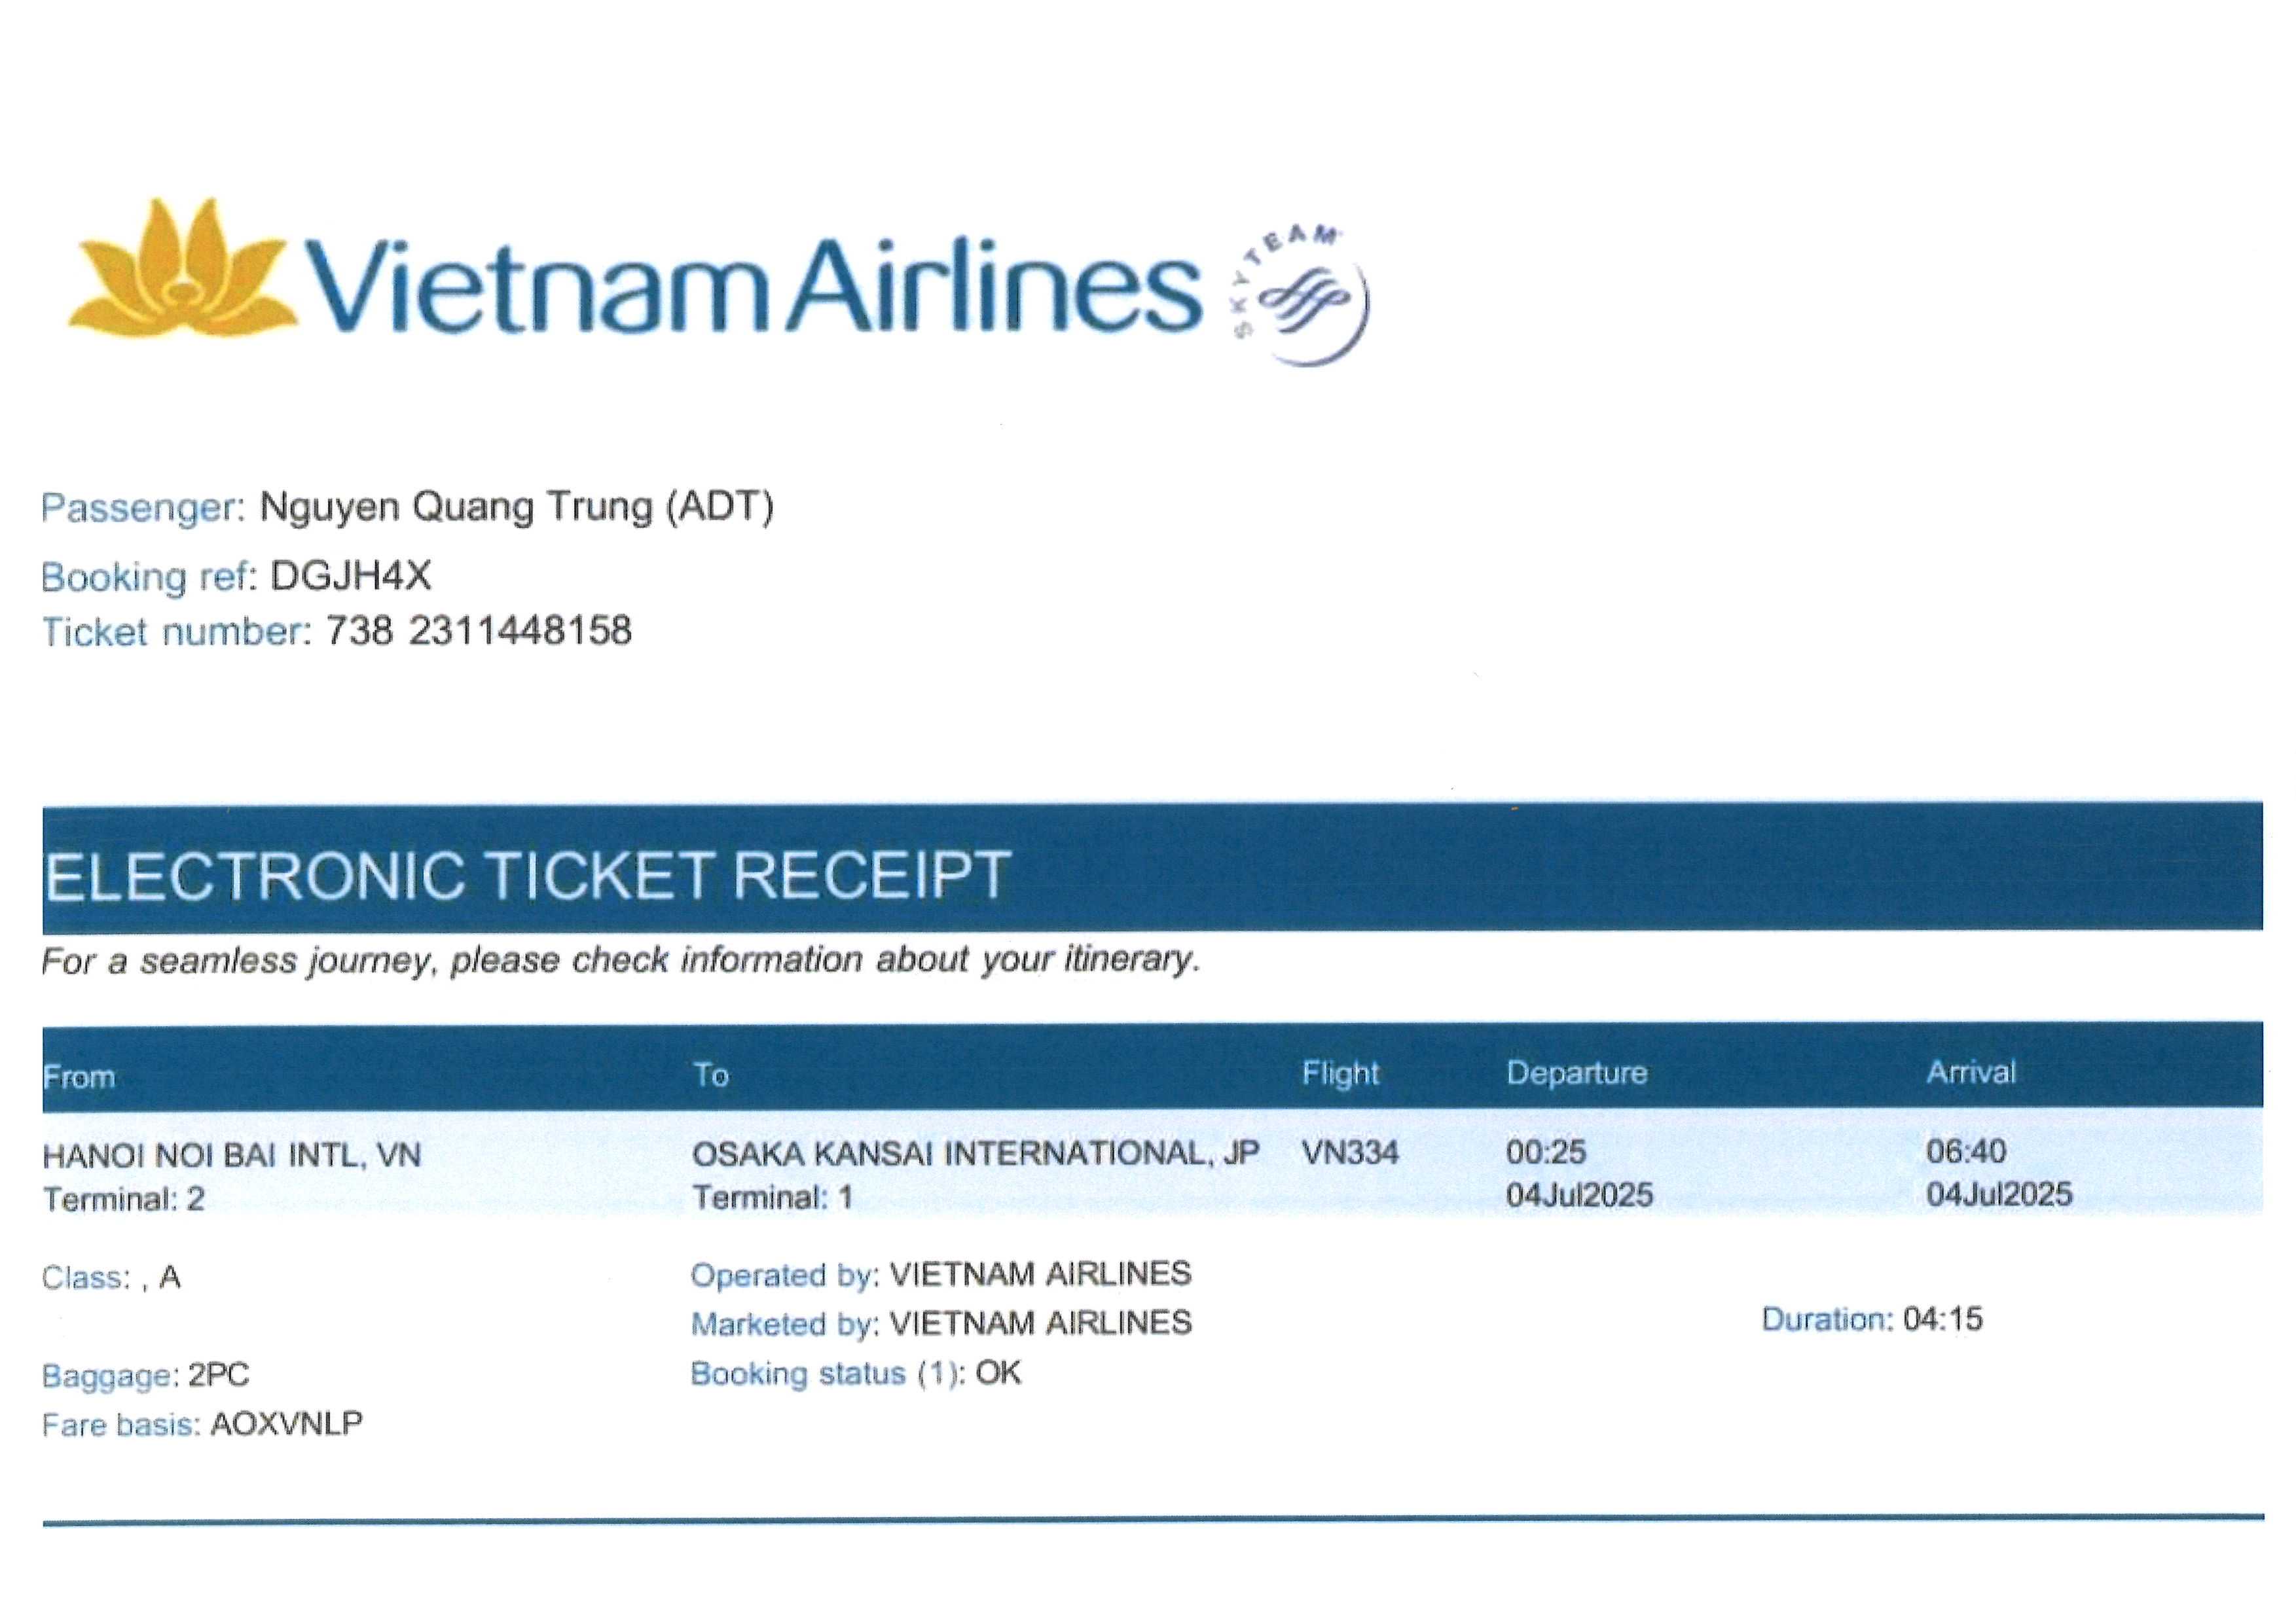
Task: Click the SkyTeam alliance emblem
Action: pos(1303,294)
